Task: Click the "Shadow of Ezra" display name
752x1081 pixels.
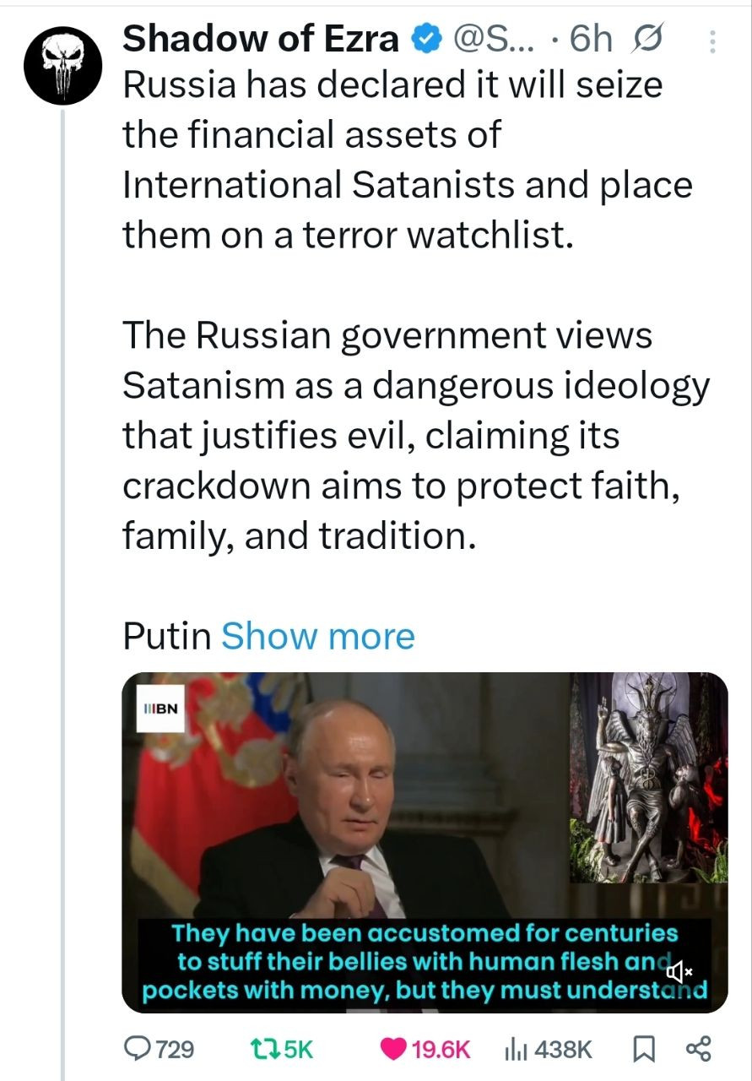Action: pos(262,39)
